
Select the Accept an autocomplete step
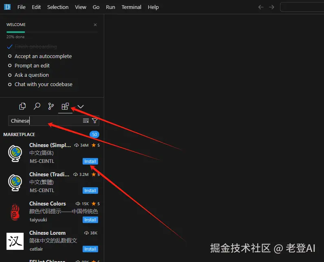[40, 56]
